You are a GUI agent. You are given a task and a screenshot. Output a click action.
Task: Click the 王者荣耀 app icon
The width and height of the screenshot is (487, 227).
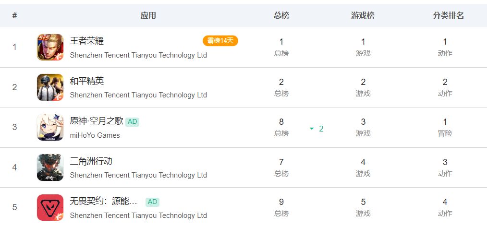point(50,47)
